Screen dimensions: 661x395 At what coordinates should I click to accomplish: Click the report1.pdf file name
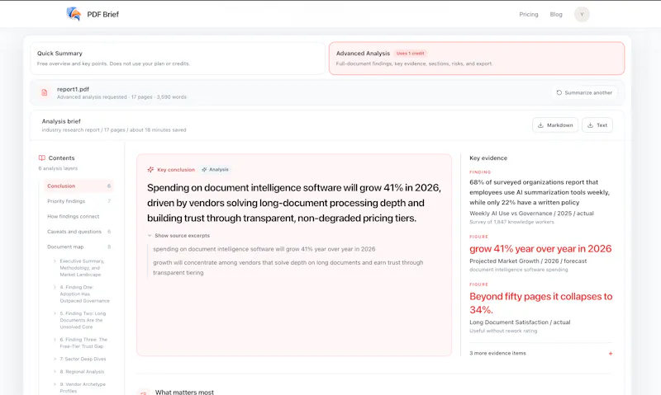tap(73, 89)
